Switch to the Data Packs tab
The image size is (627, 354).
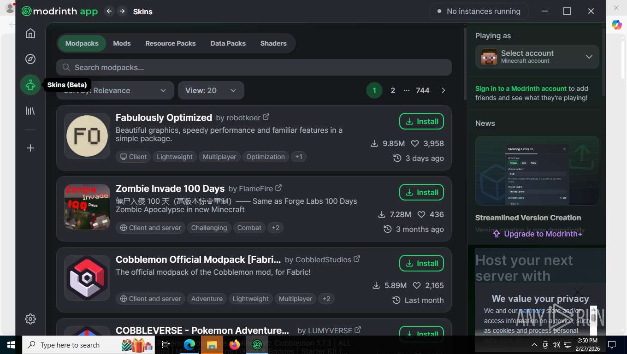pyautogui.click(x=228, y=43)
